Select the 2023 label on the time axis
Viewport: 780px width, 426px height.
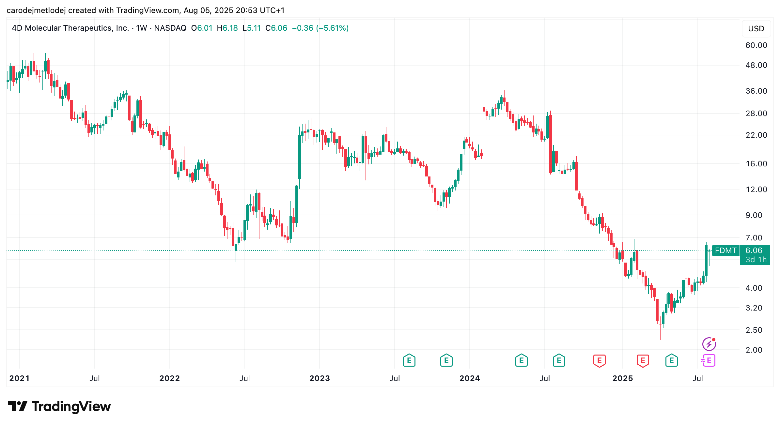click(x=320, y=378)
